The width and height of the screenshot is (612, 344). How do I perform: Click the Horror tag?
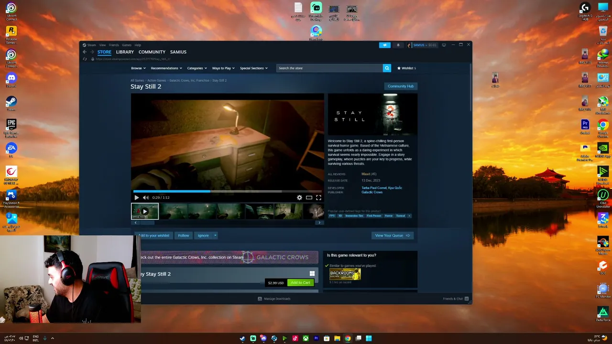(388, 215)
